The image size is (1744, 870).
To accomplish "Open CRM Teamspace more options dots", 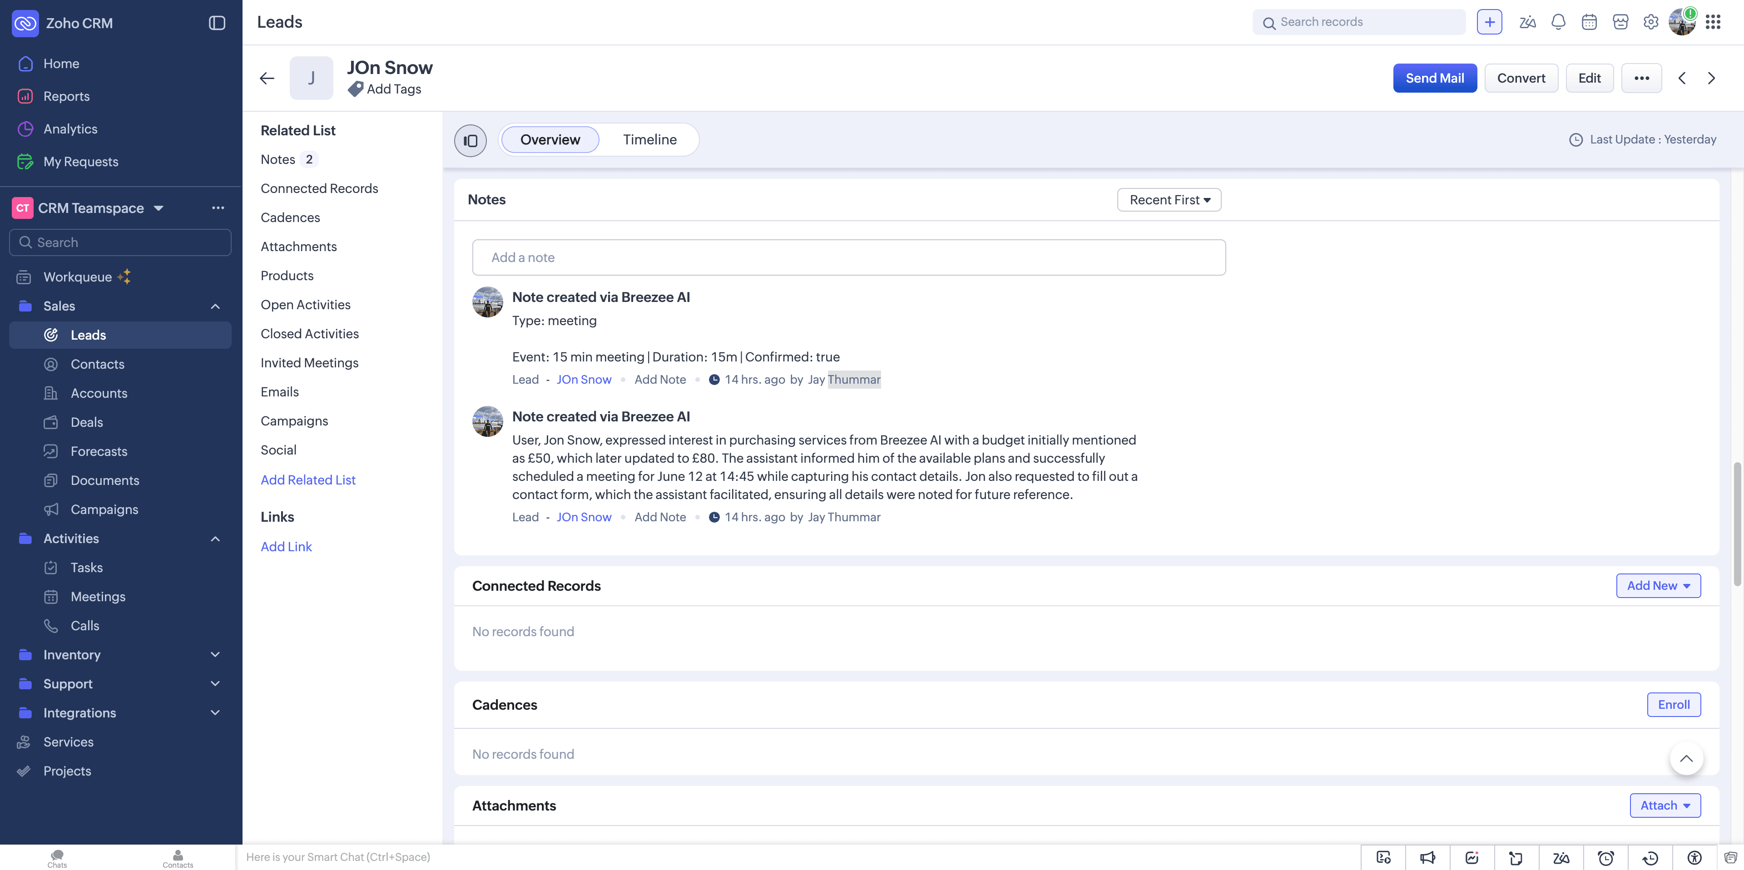I will pos(218,208).
